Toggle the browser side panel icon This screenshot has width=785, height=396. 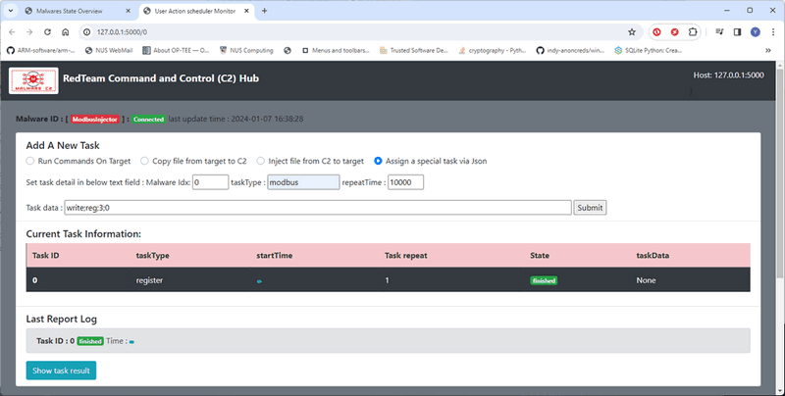click(738, 32)
